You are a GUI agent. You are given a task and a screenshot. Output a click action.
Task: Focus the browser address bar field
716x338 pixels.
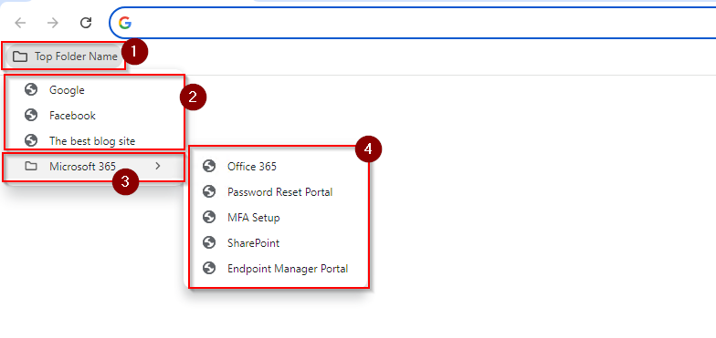point(413,23)
